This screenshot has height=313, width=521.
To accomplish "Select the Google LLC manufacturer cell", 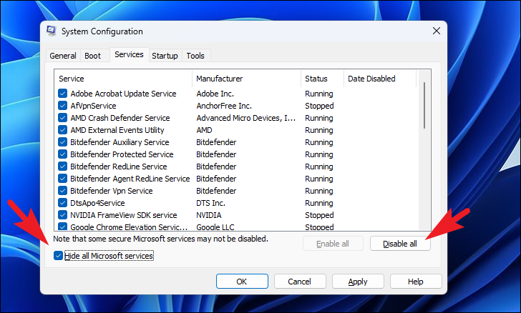I will coord(215,227).
